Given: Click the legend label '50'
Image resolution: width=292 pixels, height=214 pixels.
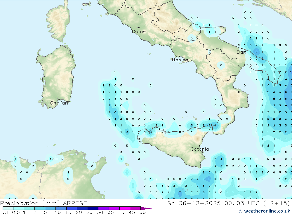Looking at the screenshot, I should coord(143,212).
